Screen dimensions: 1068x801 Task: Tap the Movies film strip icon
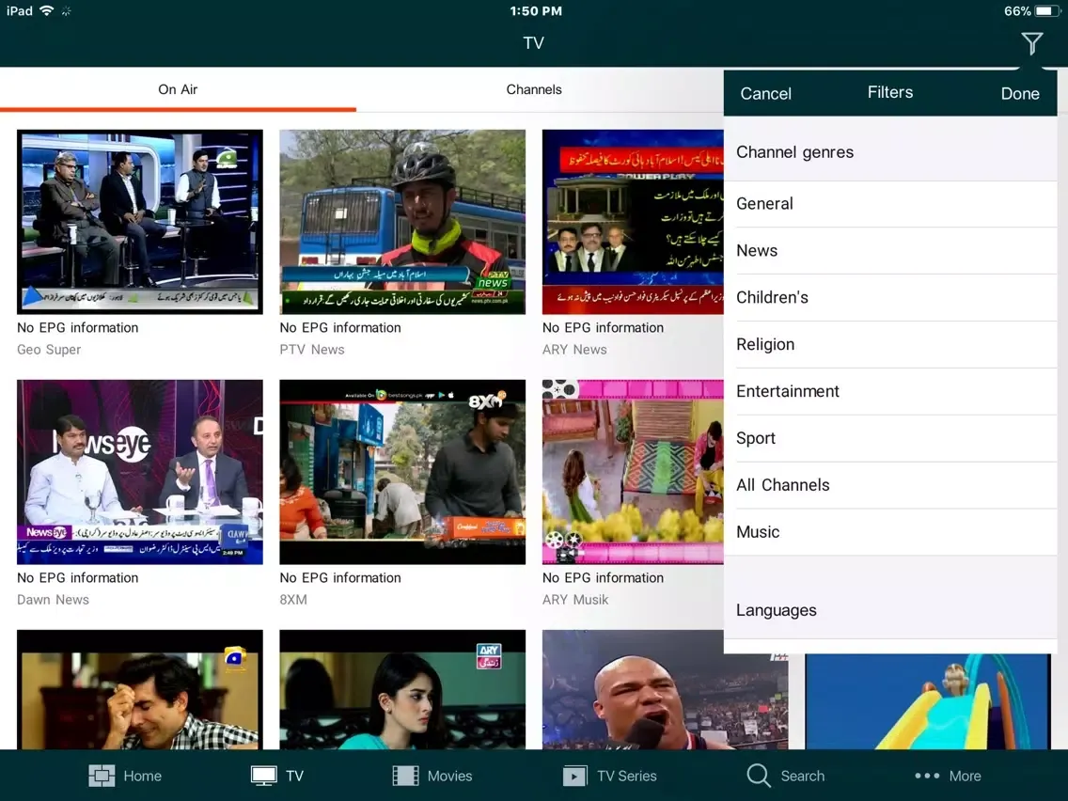(x=406, y=775)
